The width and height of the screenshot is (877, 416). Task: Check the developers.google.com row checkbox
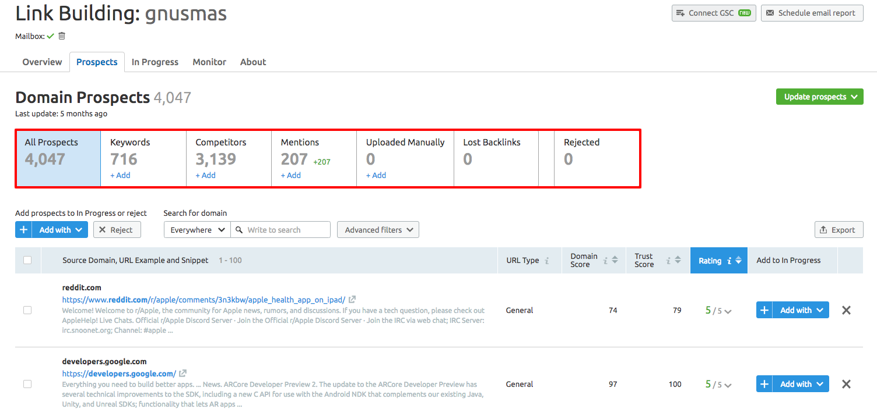click(x=27, y=384)
